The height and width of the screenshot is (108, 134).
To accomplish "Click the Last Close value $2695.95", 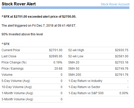I will 56,56.
